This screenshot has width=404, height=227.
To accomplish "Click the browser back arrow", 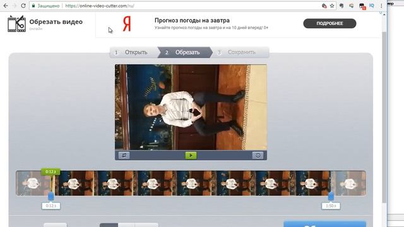I will (6, 6).
